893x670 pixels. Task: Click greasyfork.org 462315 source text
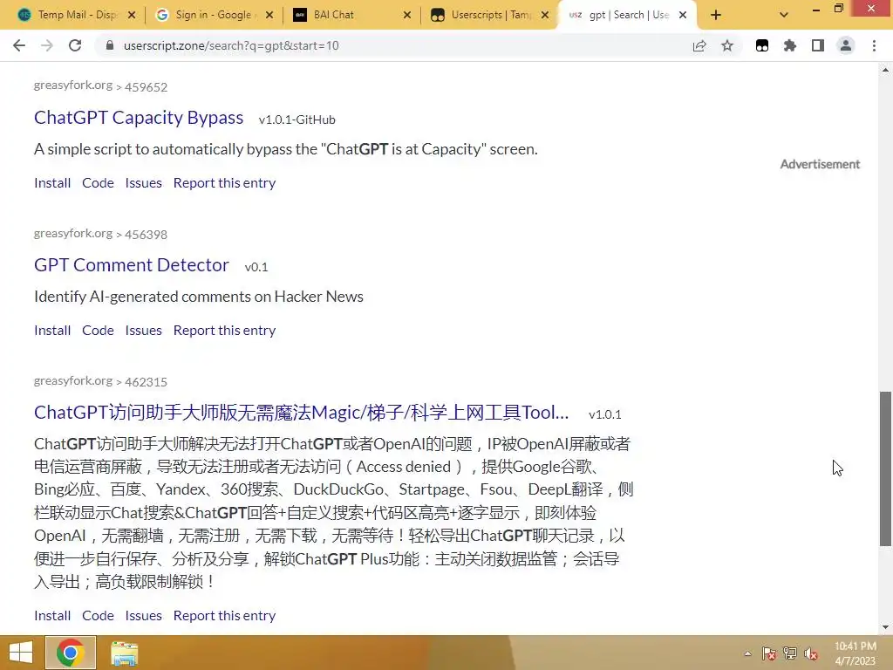coord(101,381)
